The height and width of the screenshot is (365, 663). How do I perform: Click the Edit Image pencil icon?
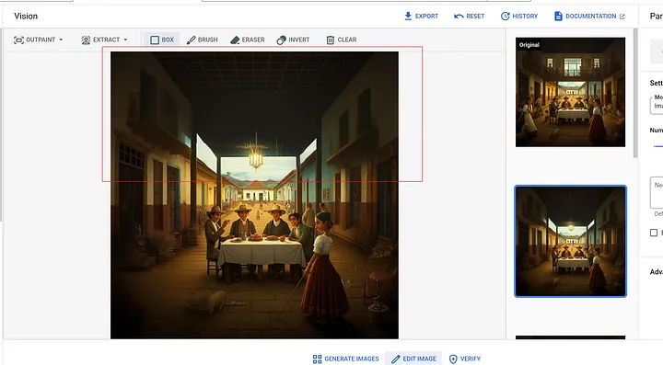(395, 359)
